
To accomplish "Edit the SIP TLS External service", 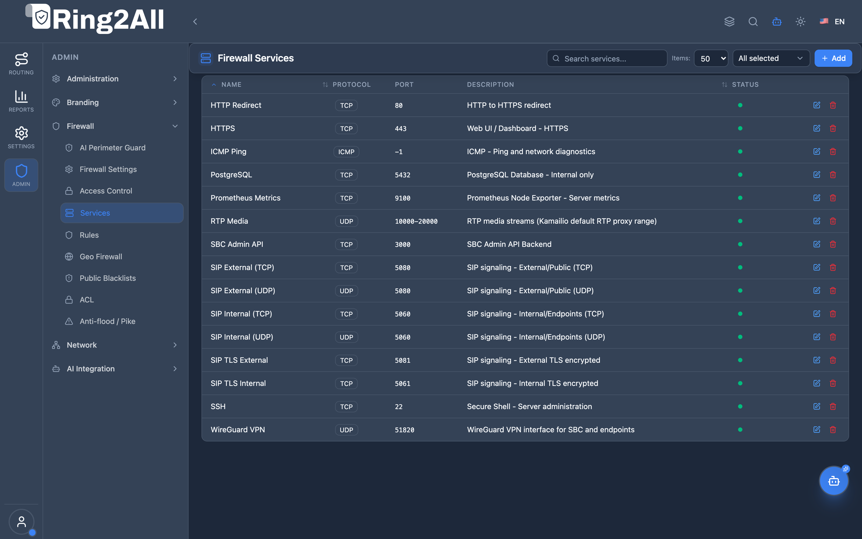I will 817,360.
